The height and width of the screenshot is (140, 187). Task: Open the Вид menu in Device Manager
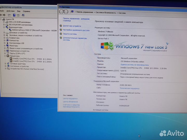18,11
